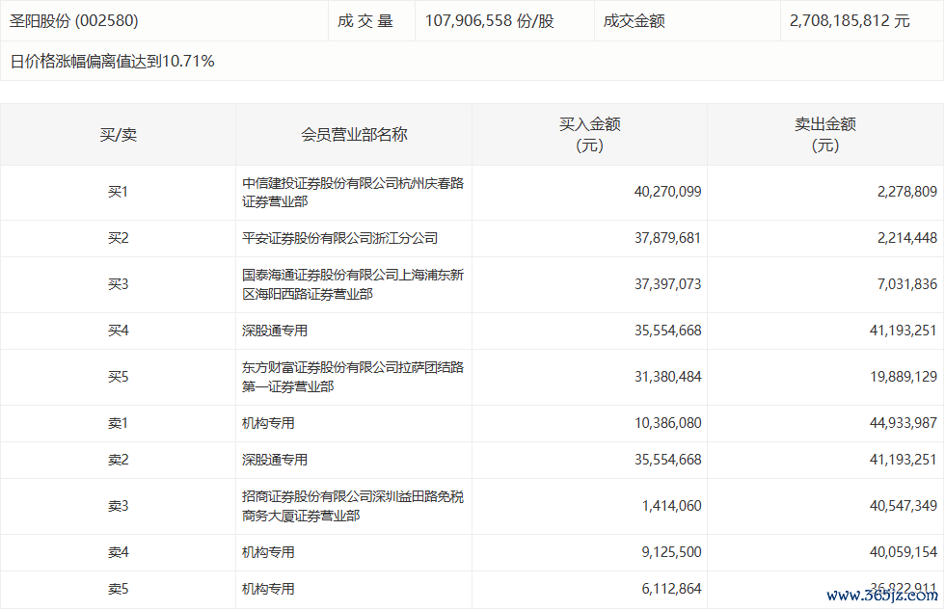
Task: Click the 成交量 label cell
Action: pyautogui.click(x=365, y=20)
